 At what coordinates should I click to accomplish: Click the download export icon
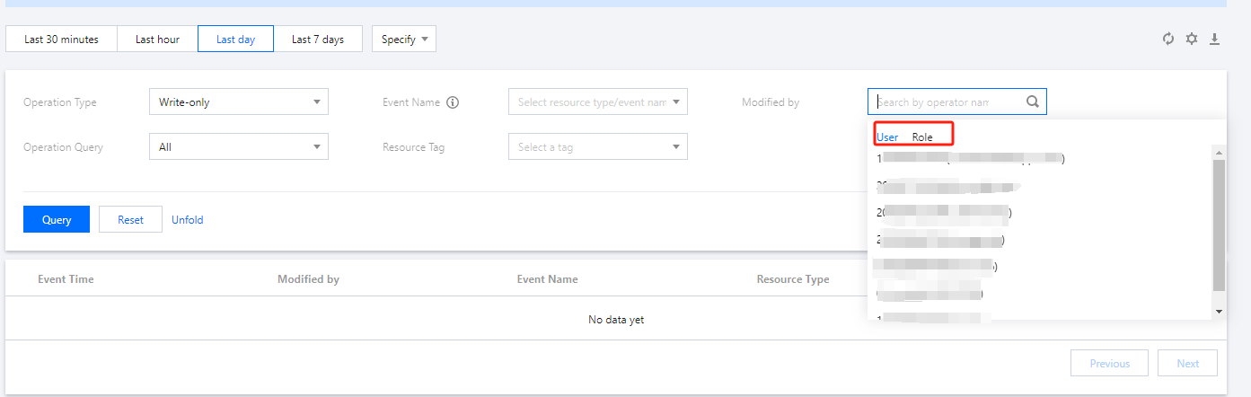click(x=1215, y=39)
